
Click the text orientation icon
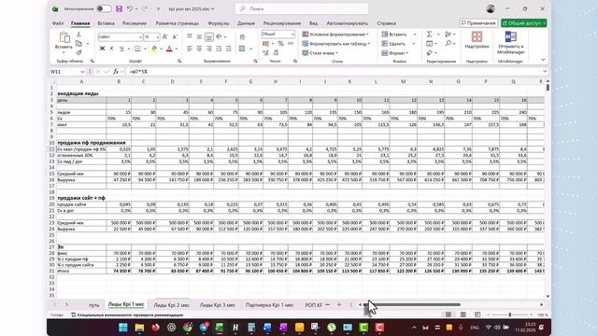[220, 36]
